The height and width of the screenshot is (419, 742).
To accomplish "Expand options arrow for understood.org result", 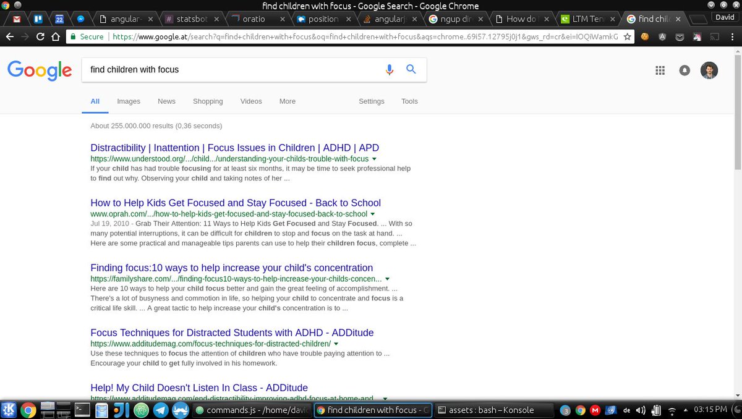I will (374, 159).
